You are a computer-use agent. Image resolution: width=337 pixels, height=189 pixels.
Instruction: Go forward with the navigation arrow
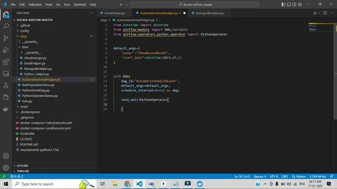click(x=127, y=5)
